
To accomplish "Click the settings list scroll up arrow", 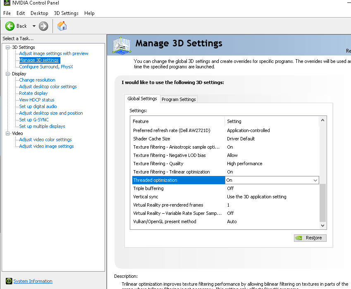I will click(322, 120).
